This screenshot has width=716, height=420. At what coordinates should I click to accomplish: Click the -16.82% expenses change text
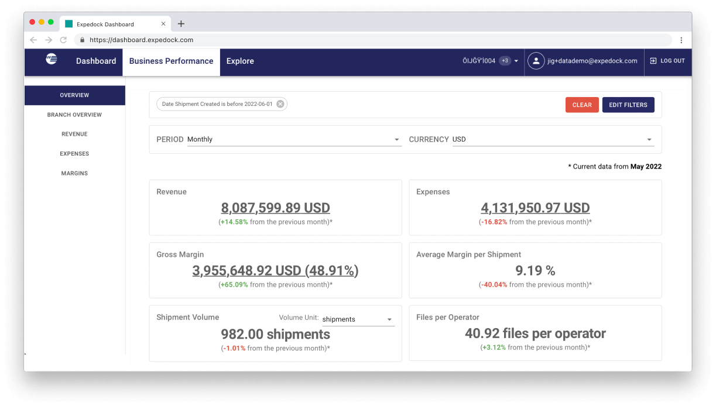(x=494, y=222)
